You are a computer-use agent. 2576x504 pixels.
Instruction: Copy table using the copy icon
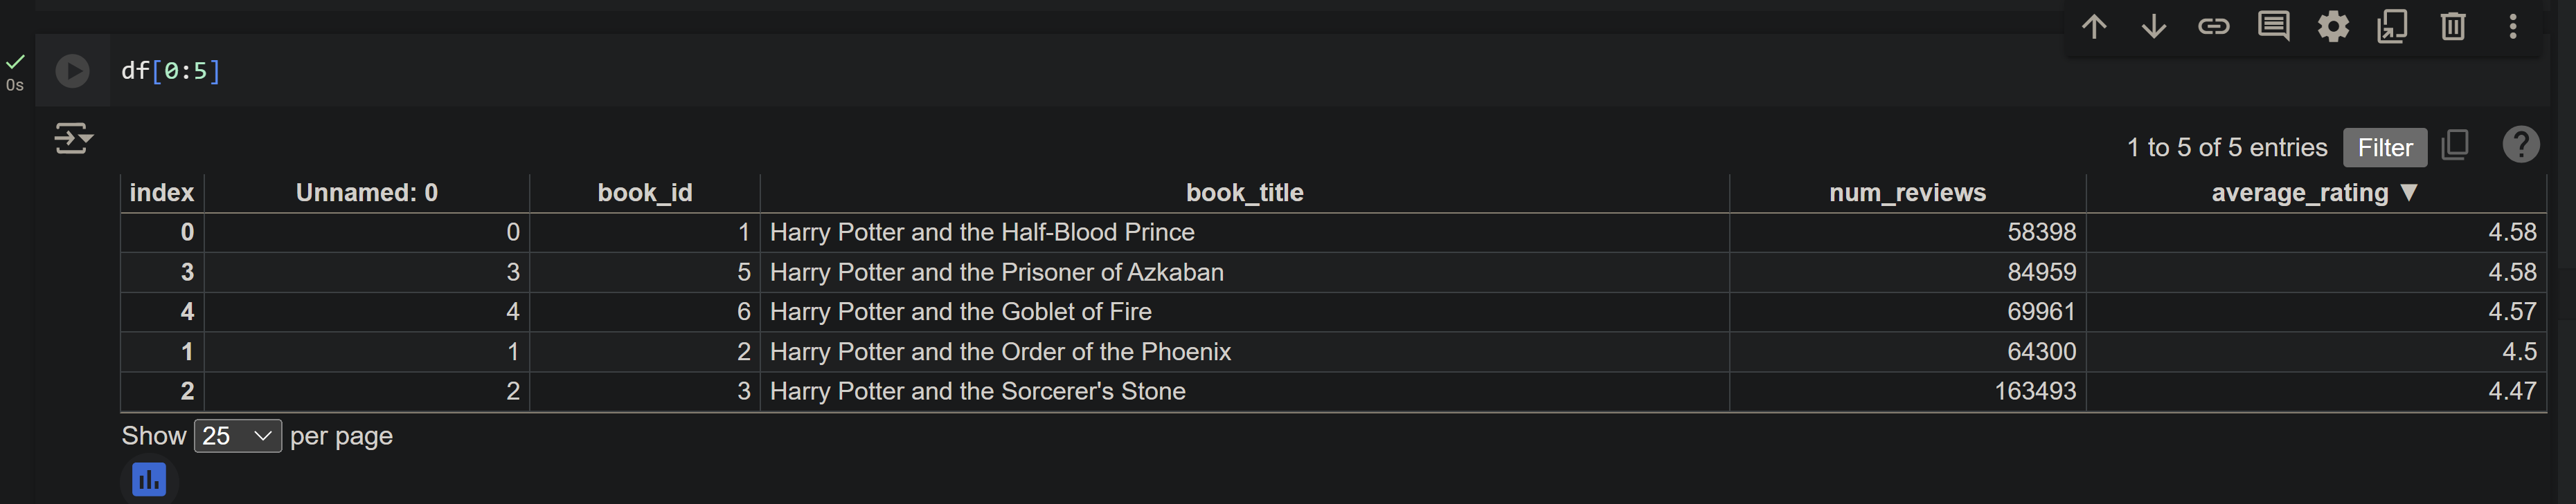[2455, 144]
